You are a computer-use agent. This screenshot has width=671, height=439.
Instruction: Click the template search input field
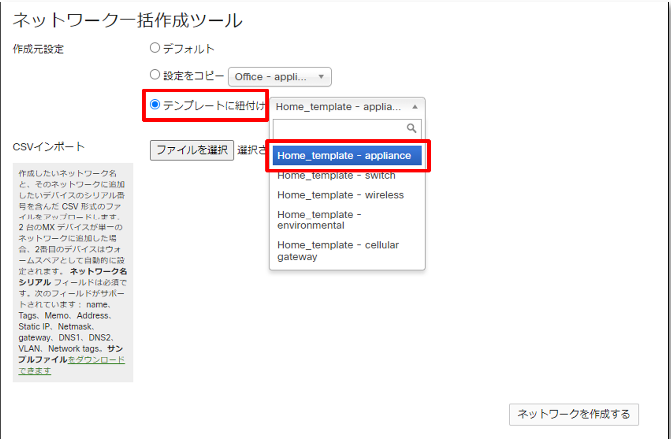(x=347, y=129)
